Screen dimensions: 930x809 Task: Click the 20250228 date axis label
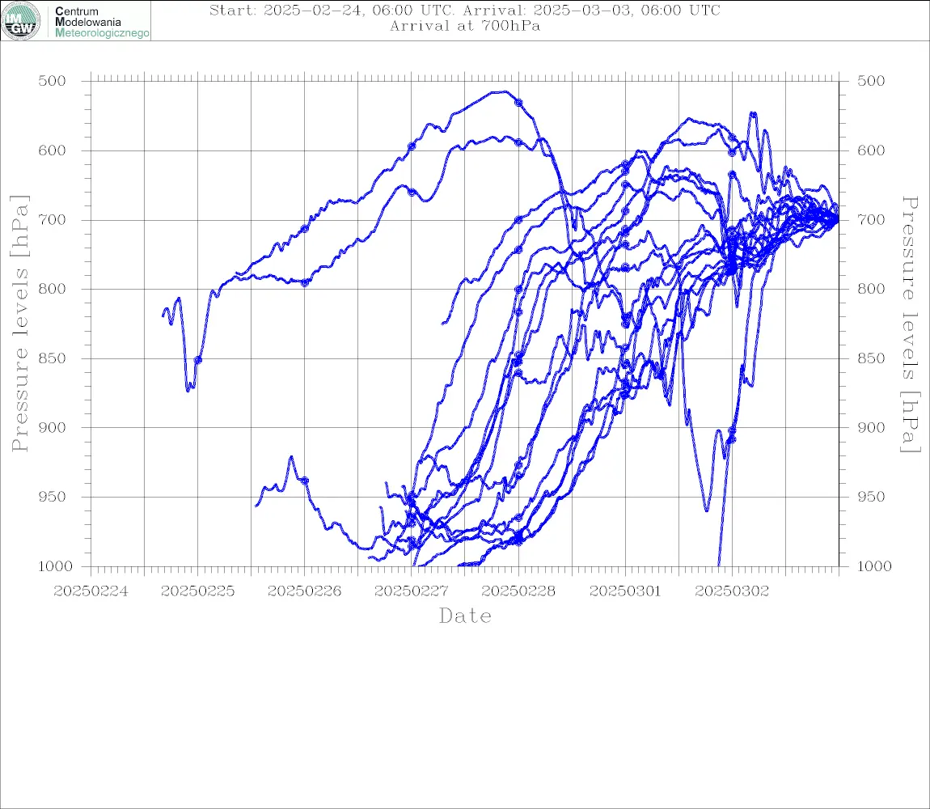tap(518, 591)
